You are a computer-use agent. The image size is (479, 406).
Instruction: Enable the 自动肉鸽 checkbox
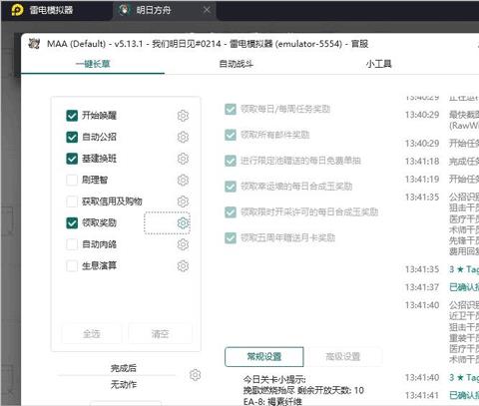tap(72, 244)
